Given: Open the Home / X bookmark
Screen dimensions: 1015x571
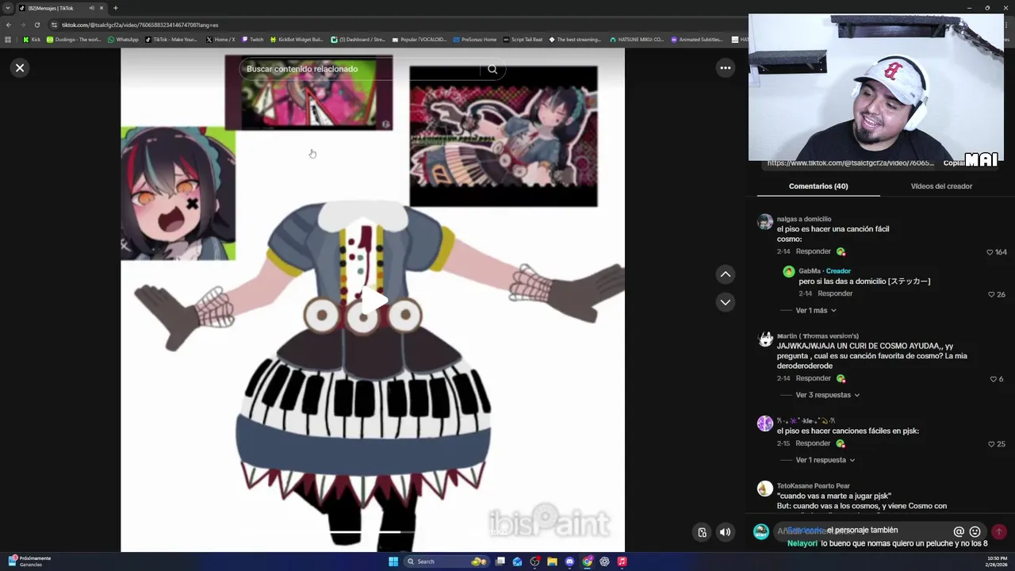Looking at the screenshot, I should pyautogui.click(x=220, y=40).
